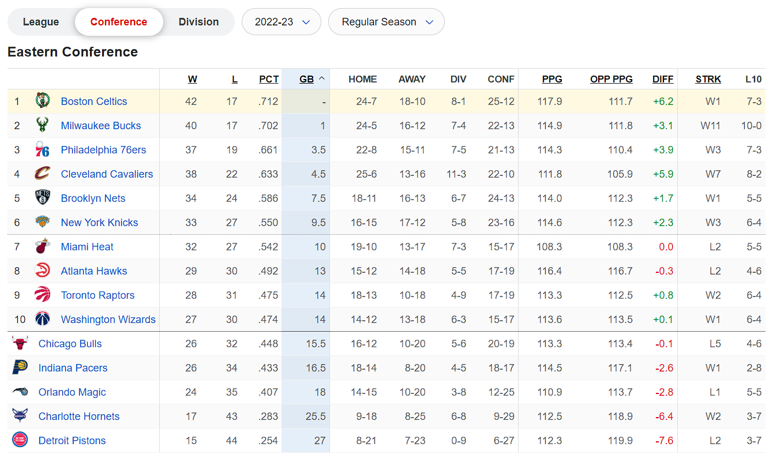This screenshot has height=454, width=773.
Task: Click the Detroit Pistons logo icon
Action: (20, 440)
